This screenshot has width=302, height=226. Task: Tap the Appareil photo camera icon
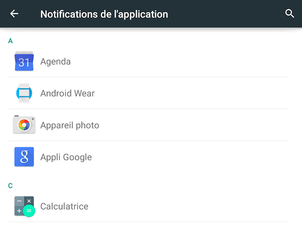point(24,125)
